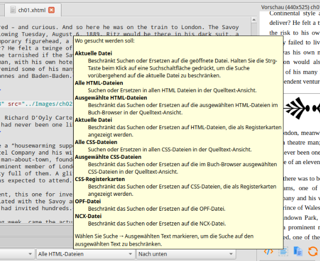Viewport: 320px width, 261px height.
Task: Click the 'Alle CSS-Dateien' heading in the tooltip
Action: (x=96, y=142)
